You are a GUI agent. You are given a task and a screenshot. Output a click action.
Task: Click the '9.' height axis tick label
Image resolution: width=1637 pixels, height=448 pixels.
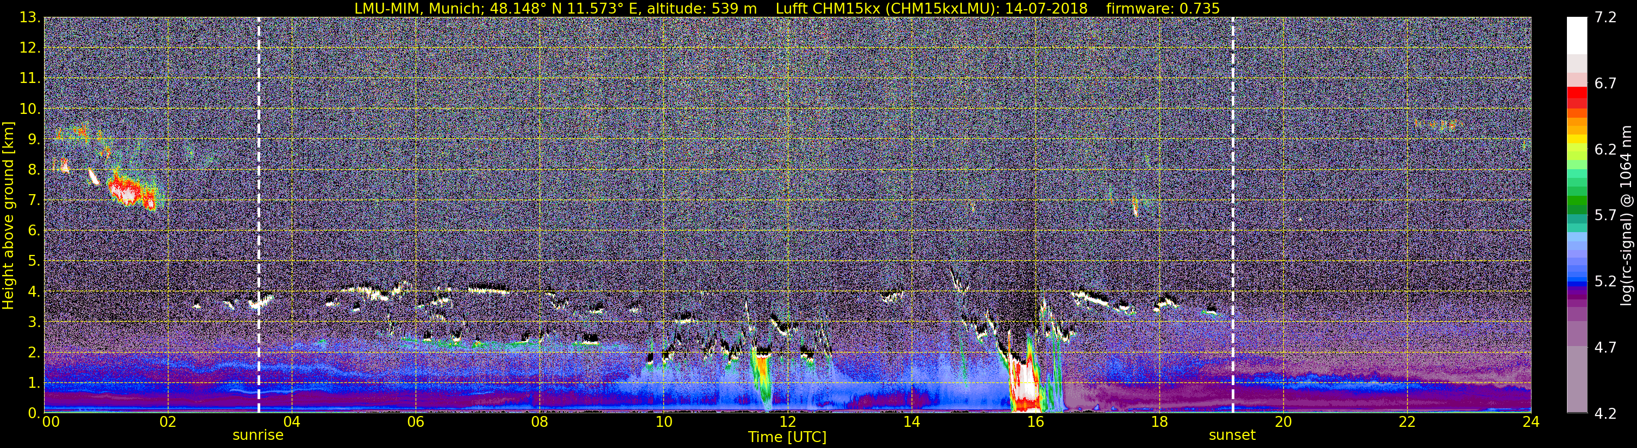pyautogui.click(x=34, y=139)
